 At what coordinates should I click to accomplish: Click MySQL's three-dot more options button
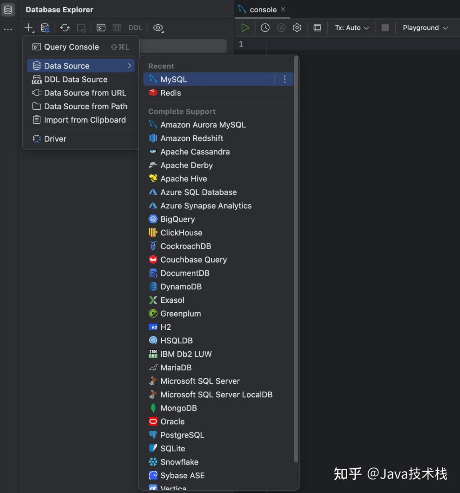coord(284,79)
